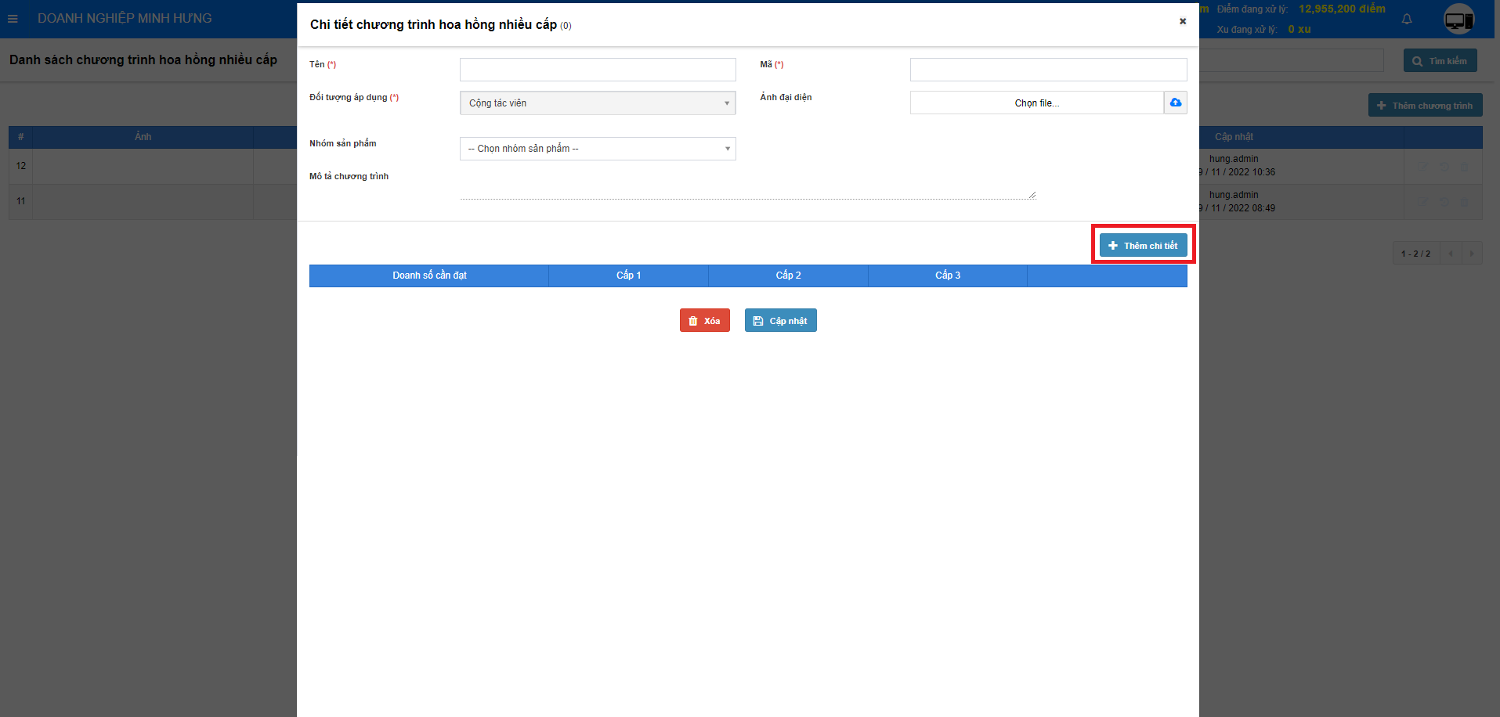Close the commission program detail dialog
Image resolution: width=1500 pixels, height=717 pixels.
tap(1182, 21)
